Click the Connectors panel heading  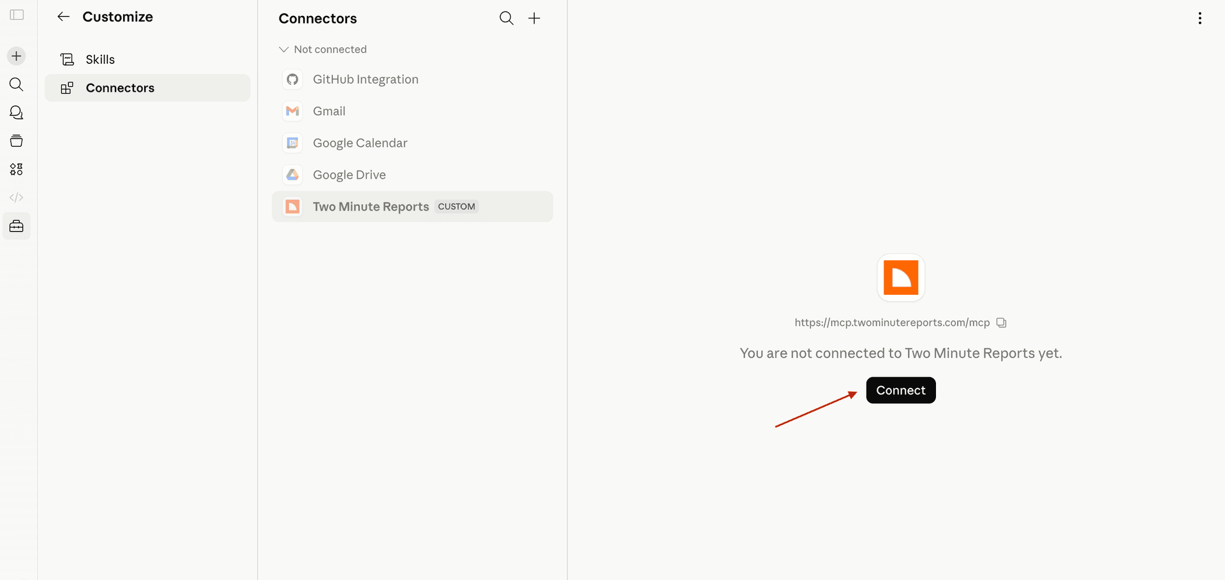tap(318, 19)
